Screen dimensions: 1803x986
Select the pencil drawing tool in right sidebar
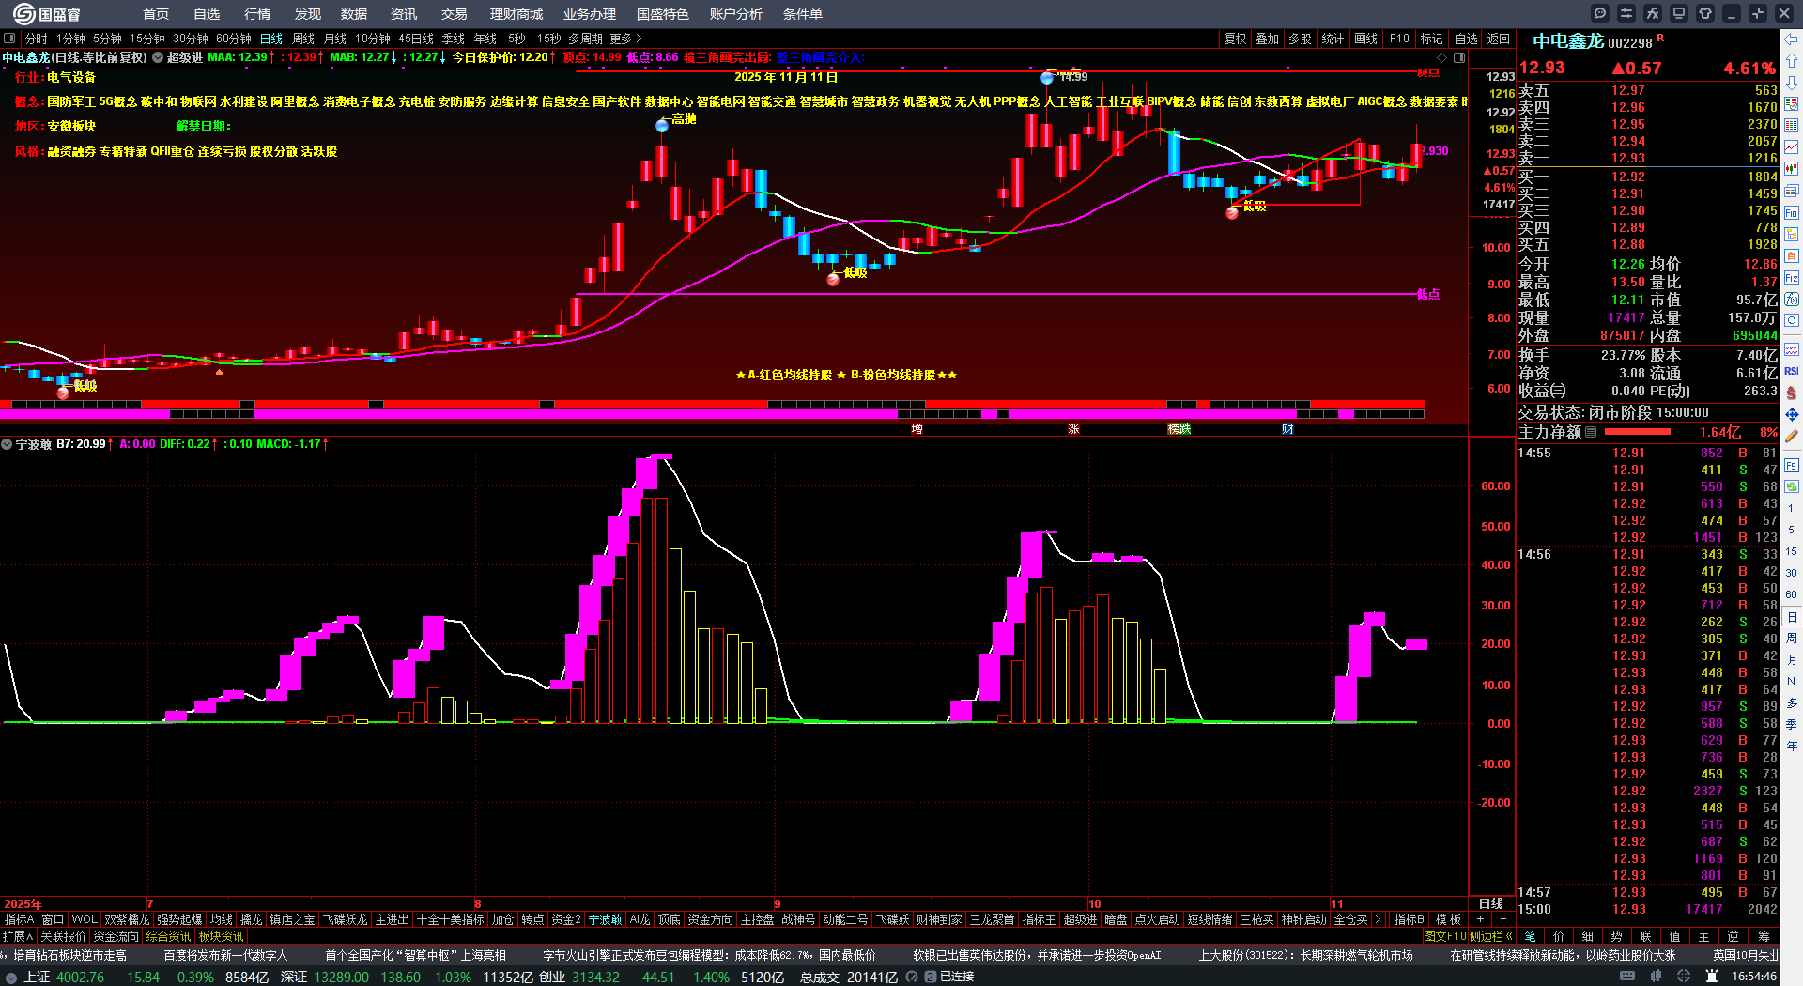[1792, 436]
